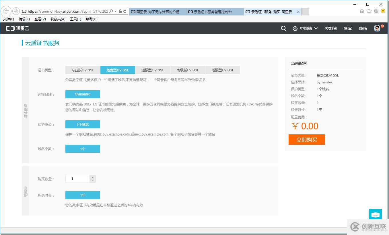
Task: Click the page refresh icon
Action: pyautogui.click(x=125, y=11)
